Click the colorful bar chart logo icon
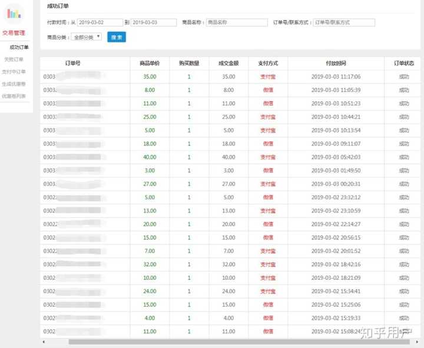Image resolution: width=424 pixels, height=348 pixels. tap(14, 13)
